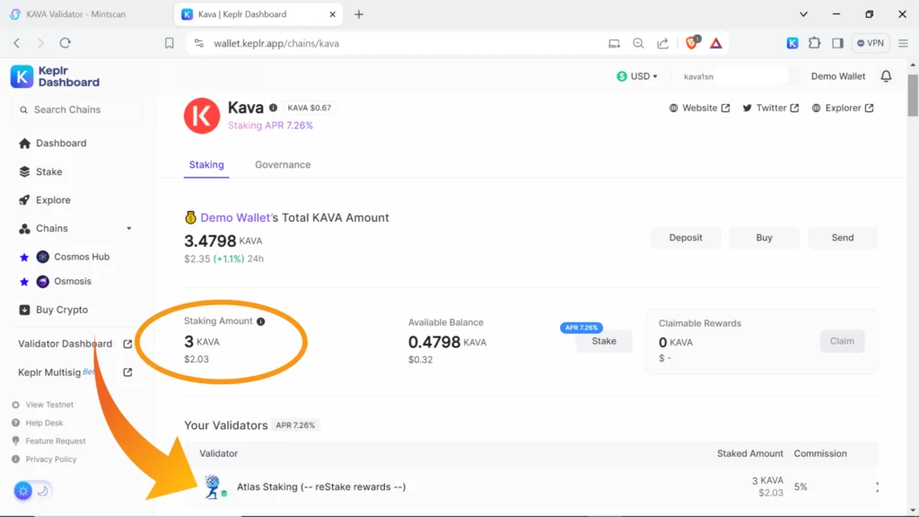The image size is (919, 517).
Task: Select light mode sun toggle
Action: pos(23,490)
